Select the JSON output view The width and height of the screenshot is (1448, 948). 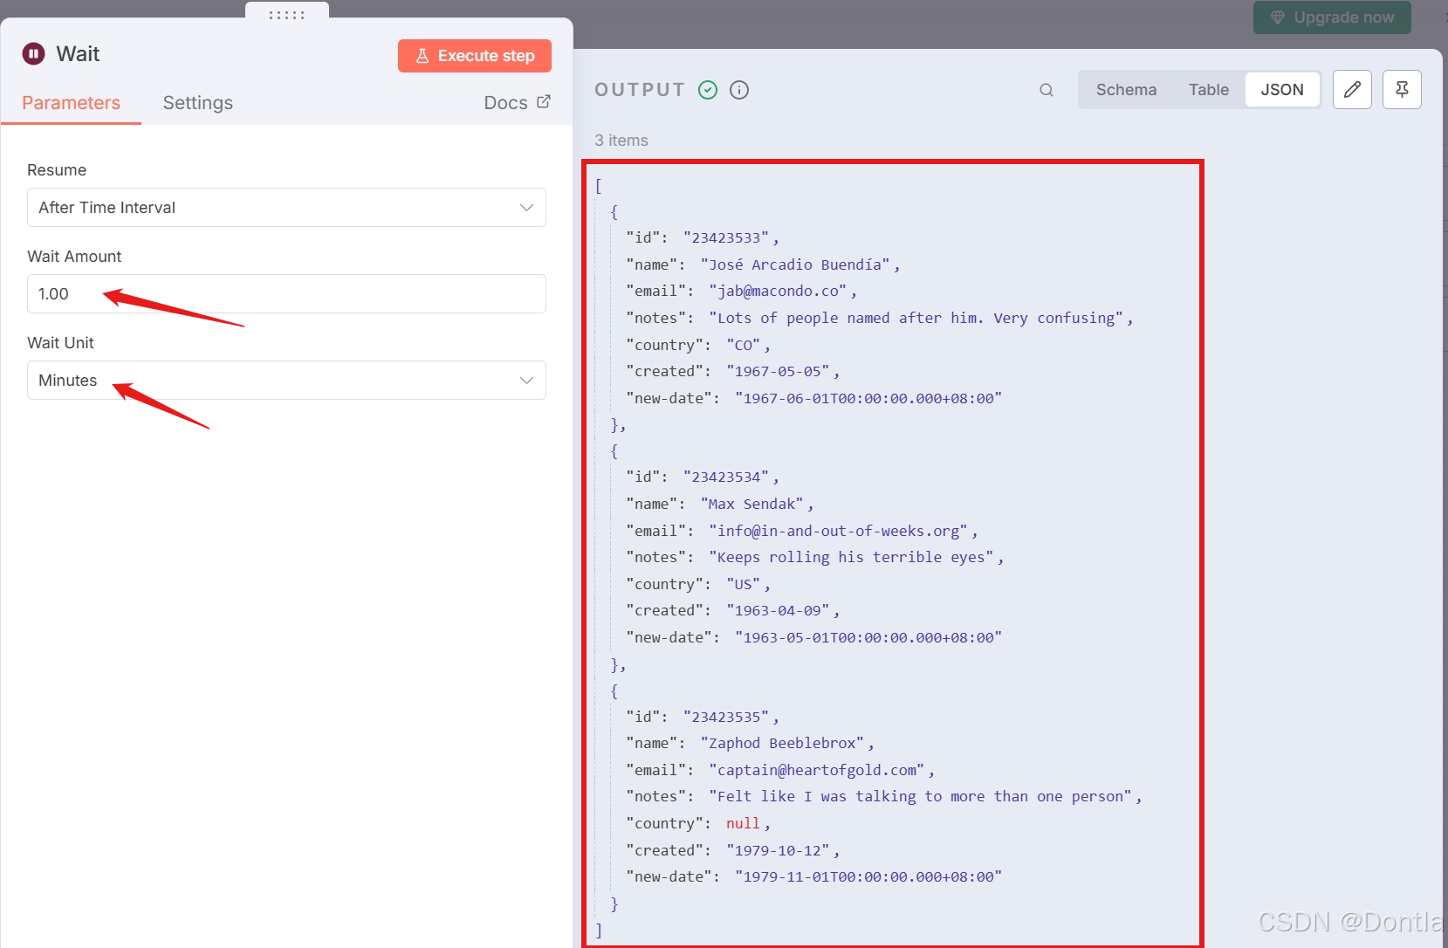click(1282, 90)
